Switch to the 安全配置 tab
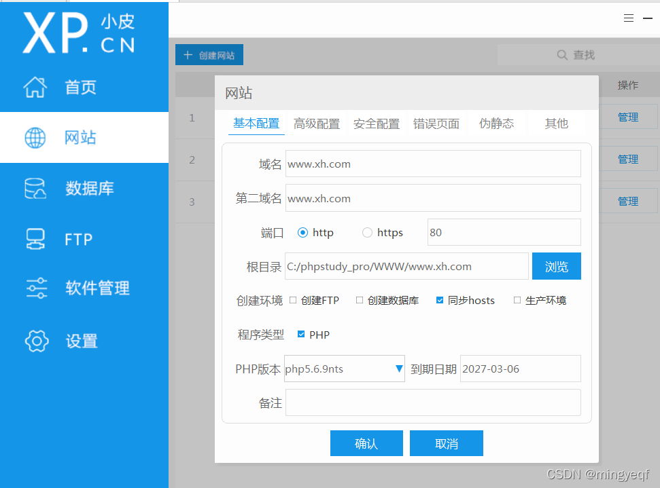The image size is (660, 488). [377, 124]
